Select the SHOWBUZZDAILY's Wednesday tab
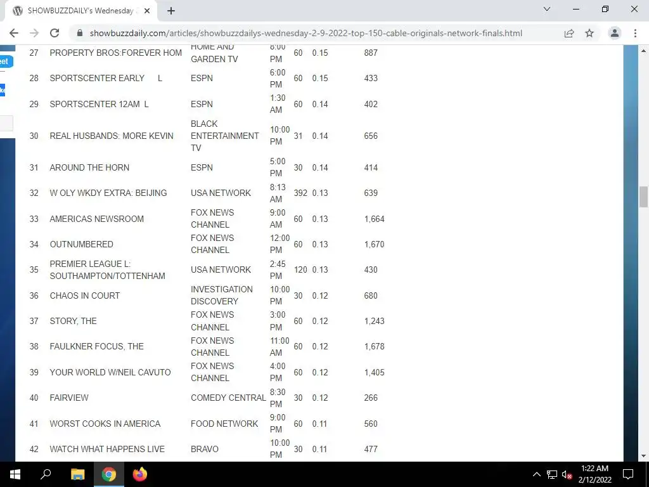The height and width of the screenshot is (487, 649). click(80, 11)
